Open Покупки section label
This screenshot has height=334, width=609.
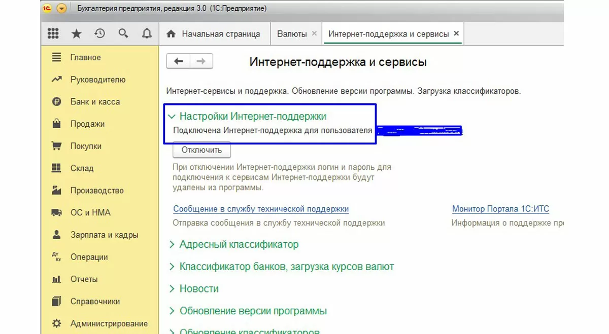coord(86,146)
